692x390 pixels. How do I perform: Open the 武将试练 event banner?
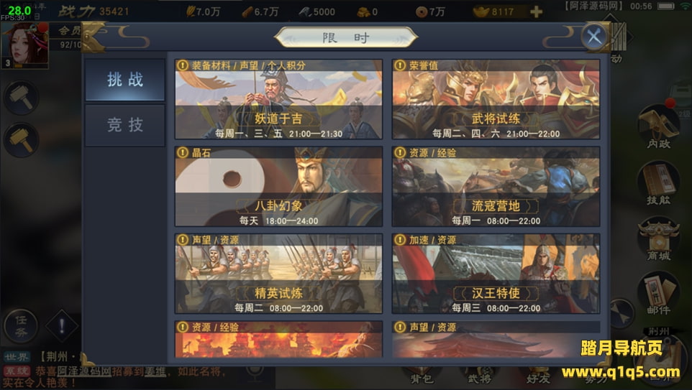pyautogui.click(x=496, y=99)
